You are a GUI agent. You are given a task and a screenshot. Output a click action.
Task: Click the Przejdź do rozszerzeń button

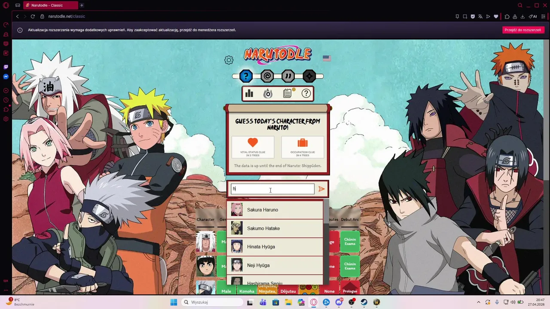point(523,30)
